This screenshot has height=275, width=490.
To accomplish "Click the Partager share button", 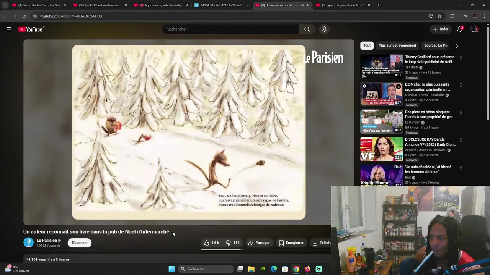I will pyautogui.click(x=259, y=243).
